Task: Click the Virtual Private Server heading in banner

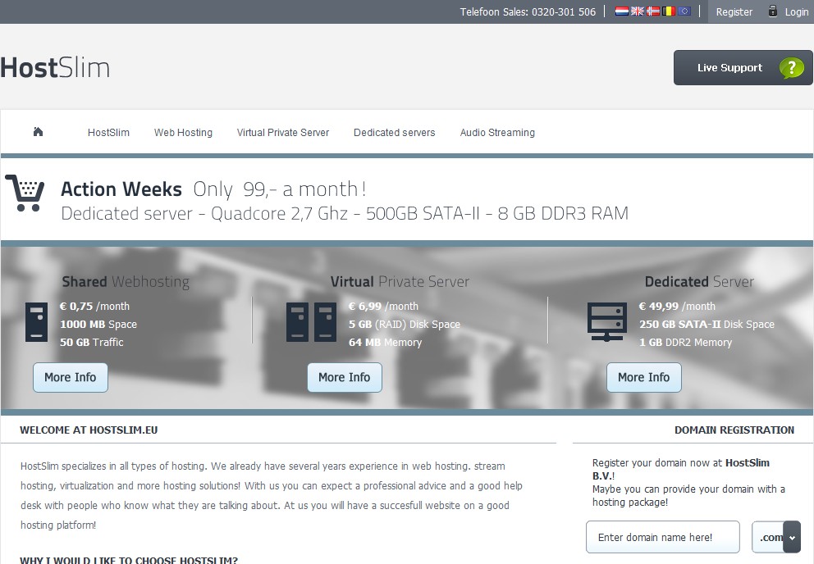Action: point(400,282)
